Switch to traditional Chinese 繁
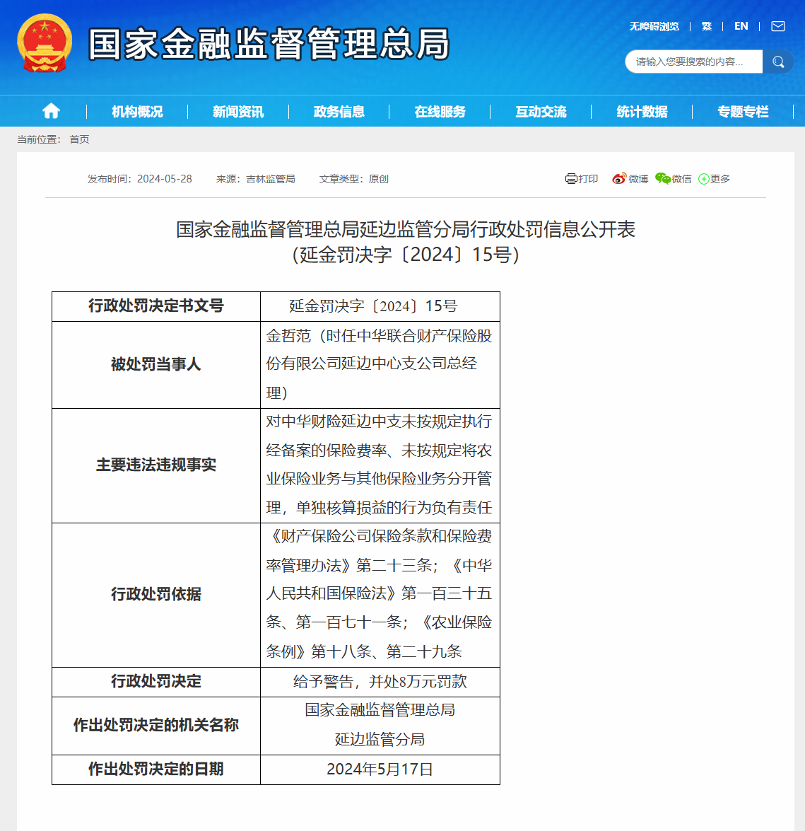Screen dimensions: 805x831 (707, 26)
